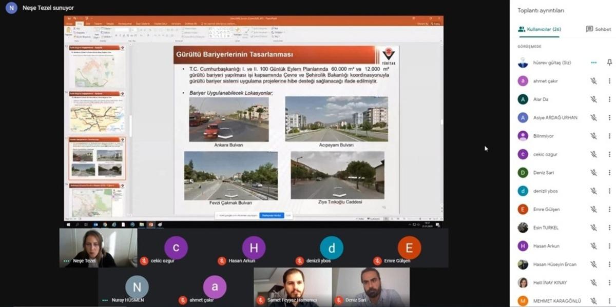Image resolution: width=616 pixels, height=307 pixels.
Task: Click Windows Start button in shared taskbar
Action: pos(68,224)
